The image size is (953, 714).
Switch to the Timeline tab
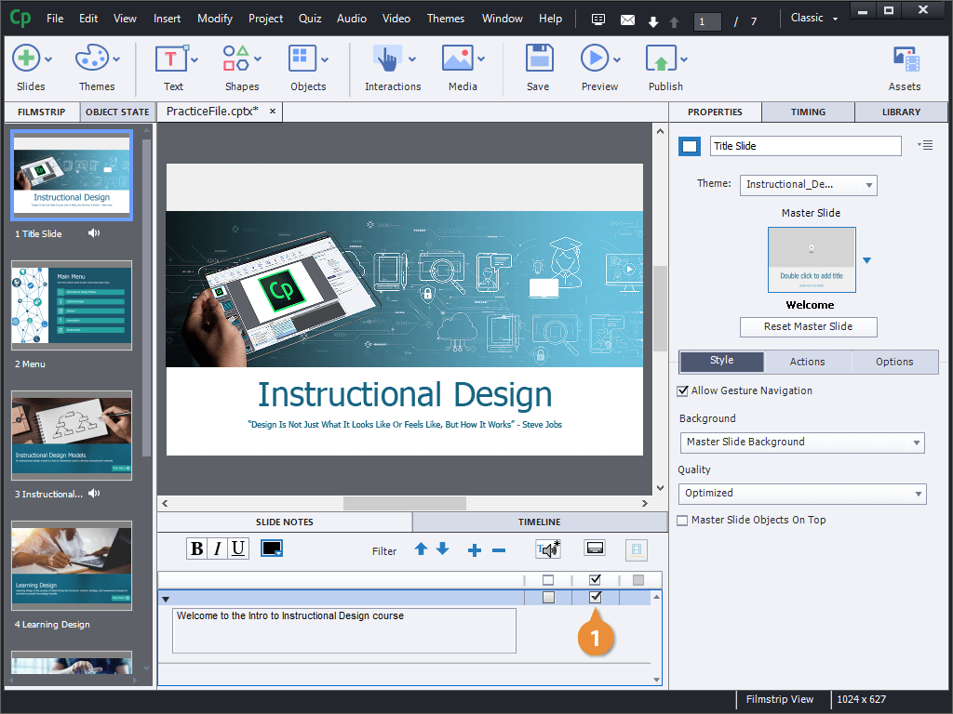[x=540, y=522]
